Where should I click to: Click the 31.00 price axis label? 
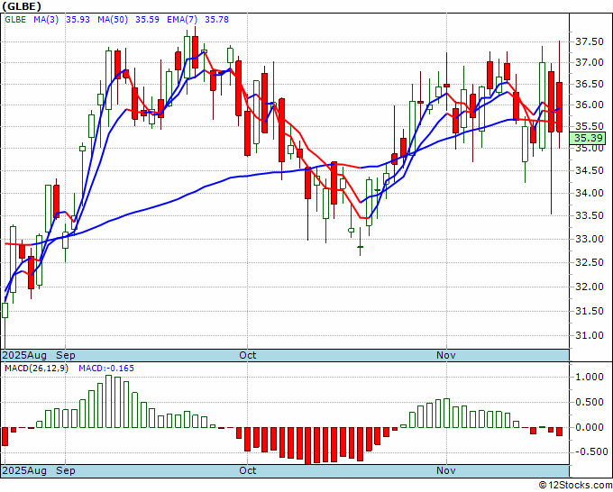pyautogui.click(x=590, y=335)
